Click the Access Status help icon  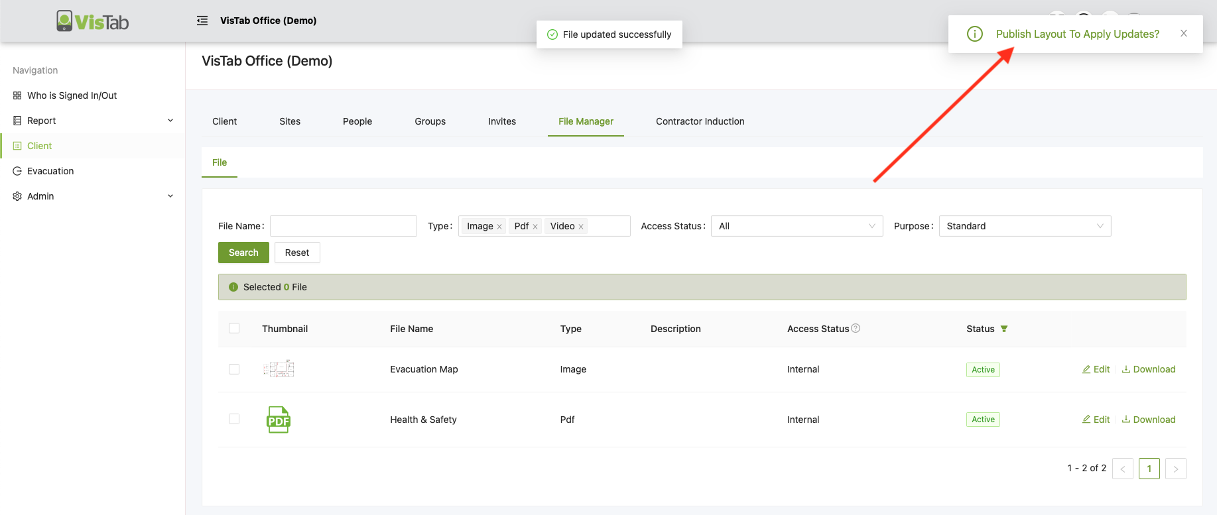click(x=856, y=328)
